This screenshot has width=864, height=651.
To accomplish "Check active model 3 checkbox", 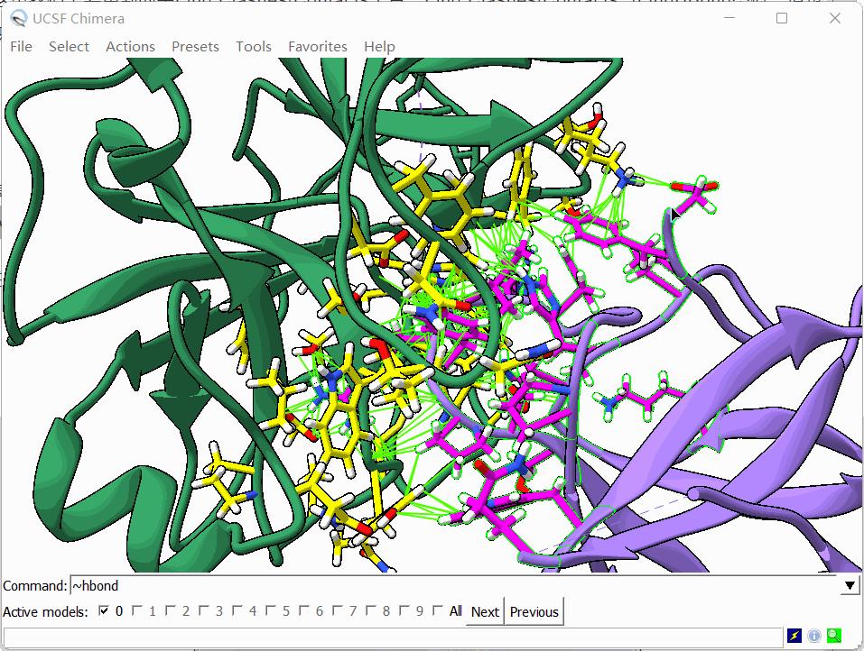I will pos(204,610).
